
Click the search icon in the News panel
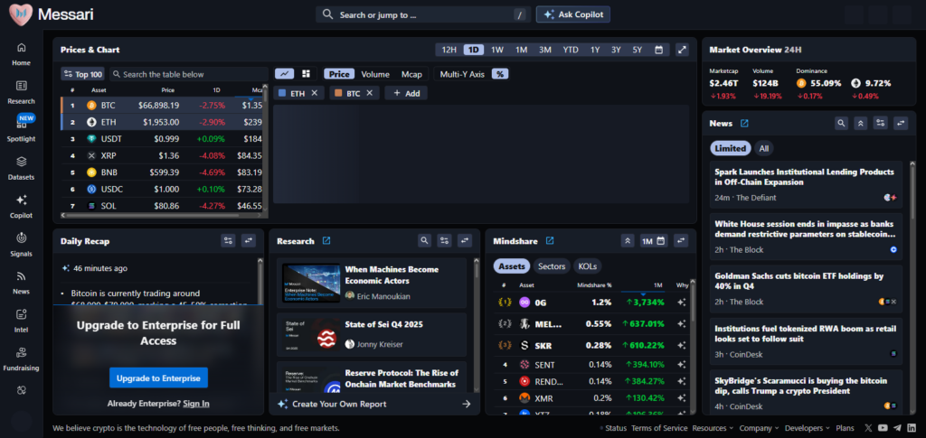[841, 123]
